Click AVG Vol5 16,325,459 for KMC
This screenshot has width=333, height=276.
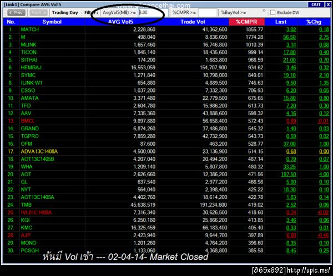143,228
